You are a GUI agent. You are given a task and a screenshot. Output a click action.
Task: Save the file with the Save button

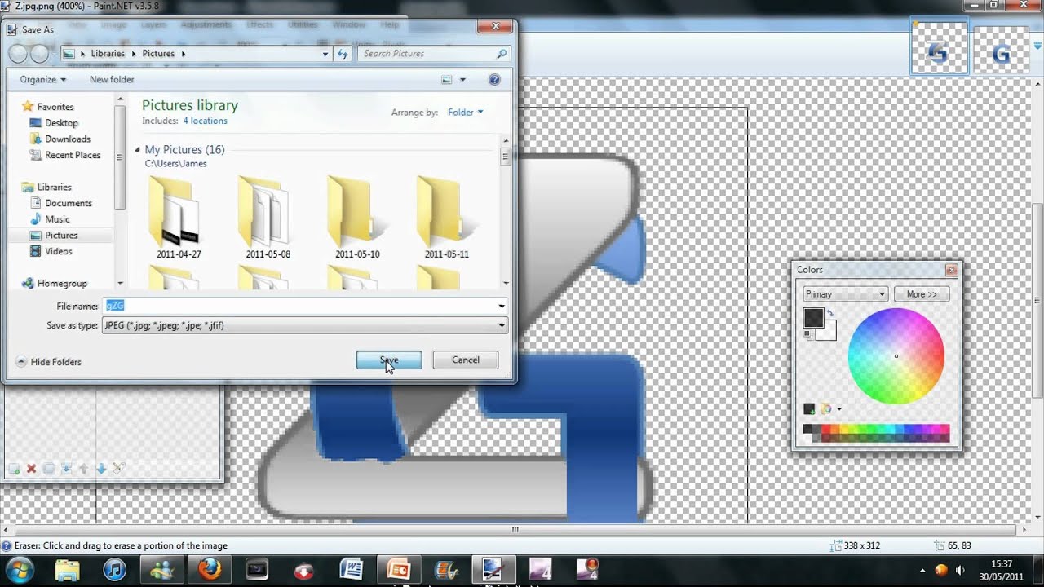click(x=389, y=360)
